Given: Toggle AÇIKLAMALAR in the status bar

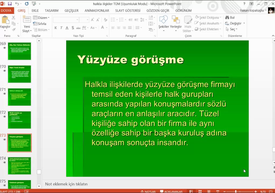Looking at the screenshot, I should pyautogui.click(x=171, y=191).
